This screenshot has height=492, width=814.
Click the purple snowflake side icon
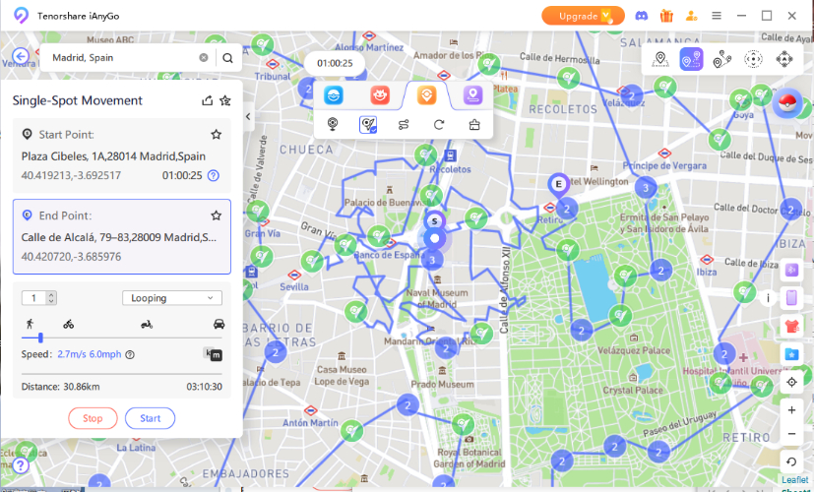point(791,270)
